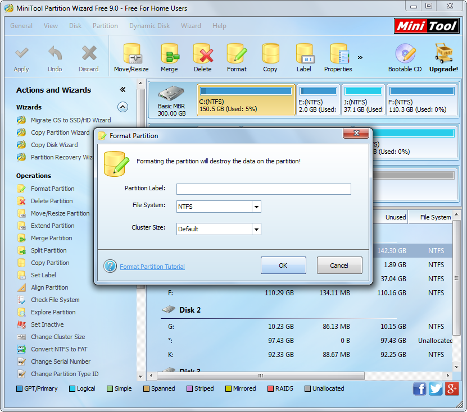Screen dimensions: 467x412
Task: Click the Bootable CD icon
Action: pos(405,53)
